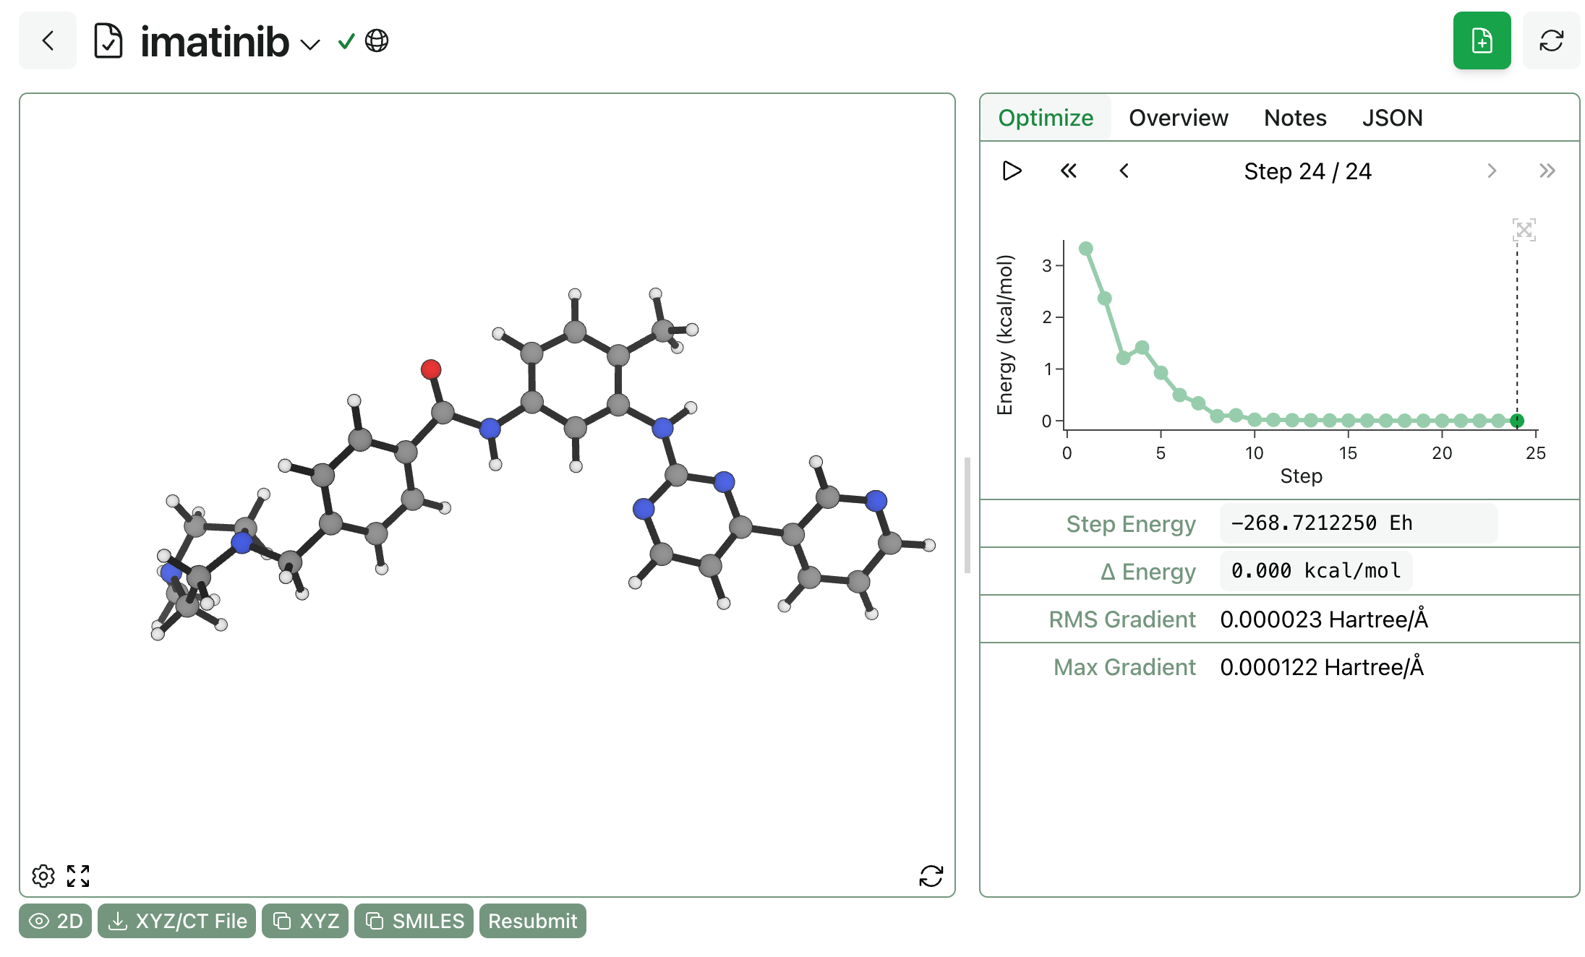The width and height of the screenshot is (1585, 957).
Task: Reset the molecule view rotation
Action: [x=931, y=876]
